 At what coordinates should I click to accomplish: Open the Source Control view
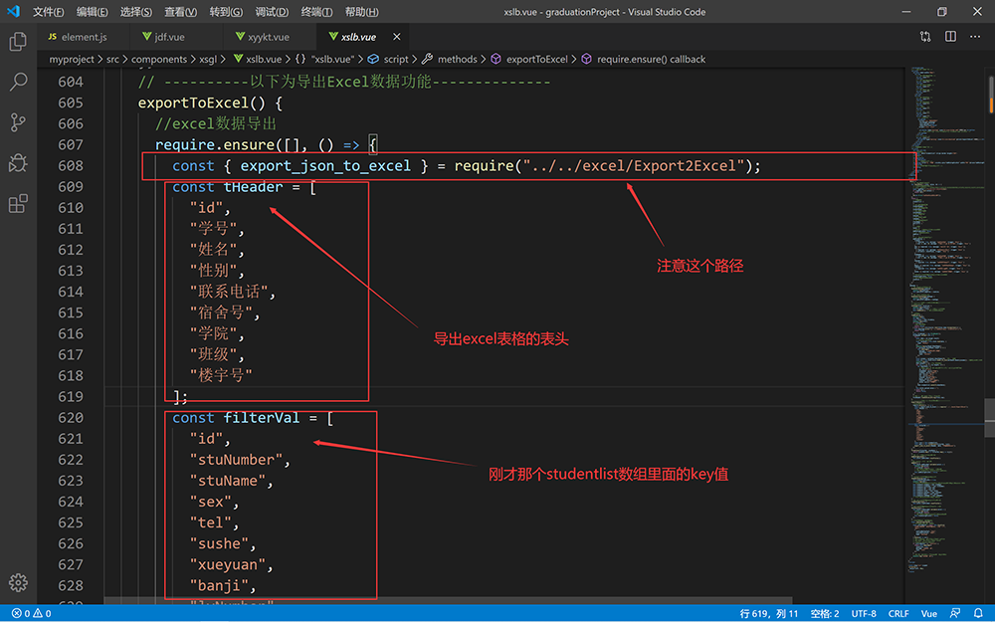tap(17, 121)
